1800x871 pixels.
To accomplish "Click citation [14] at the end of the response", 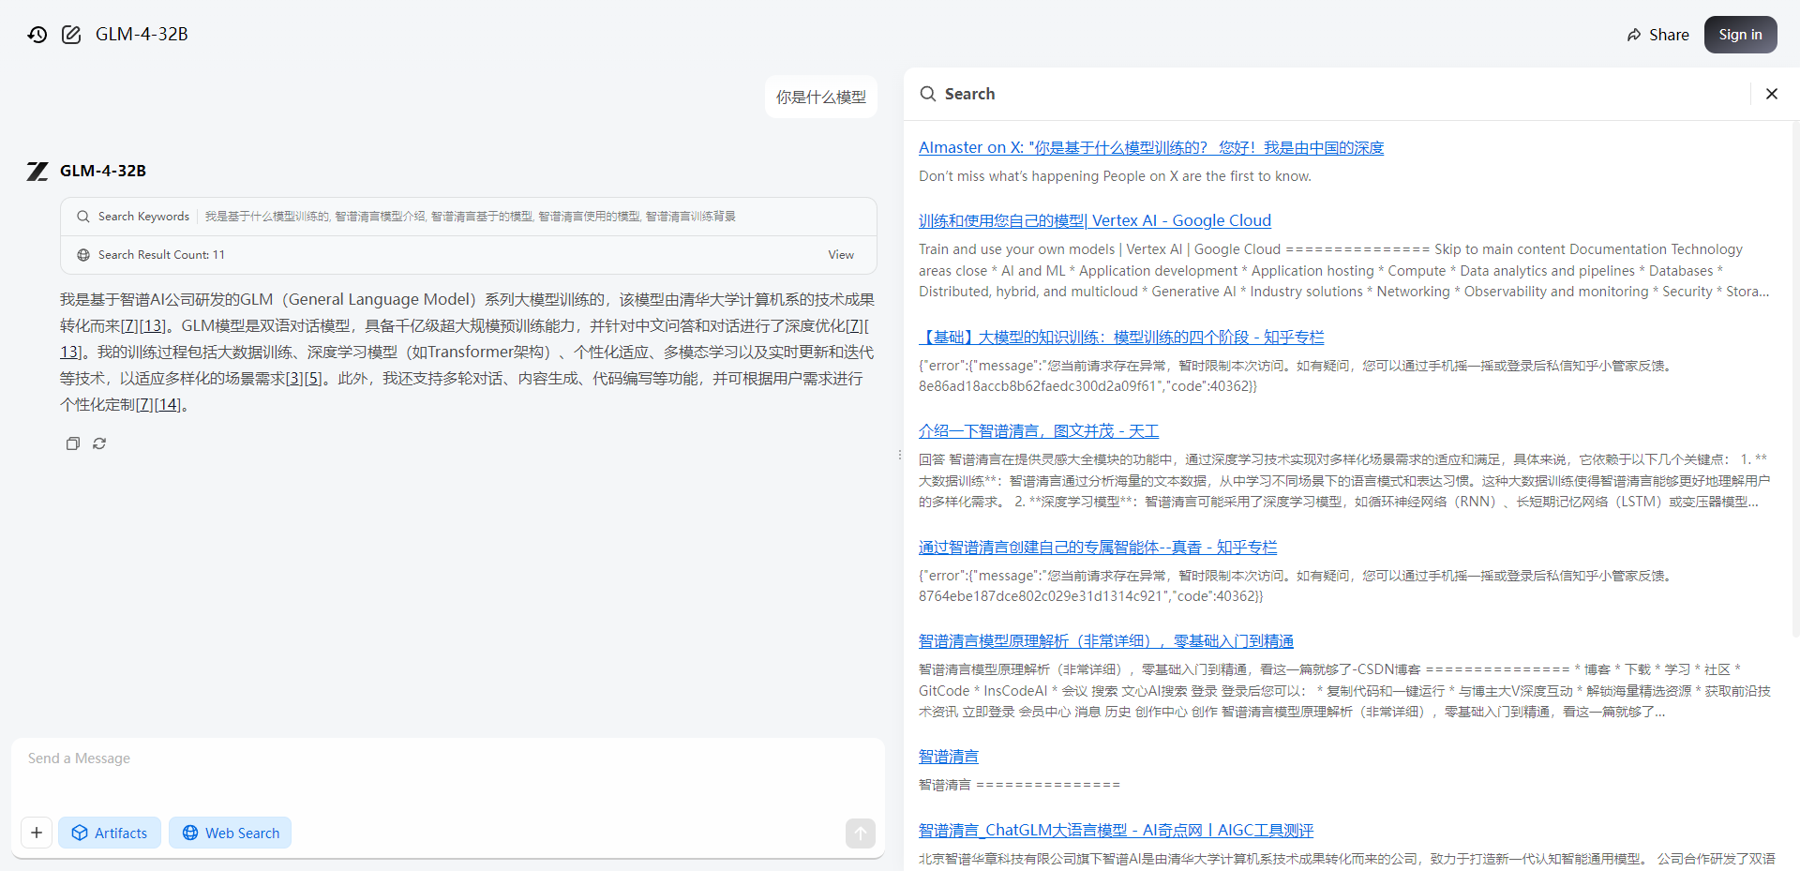I will (x=168, y=405).
